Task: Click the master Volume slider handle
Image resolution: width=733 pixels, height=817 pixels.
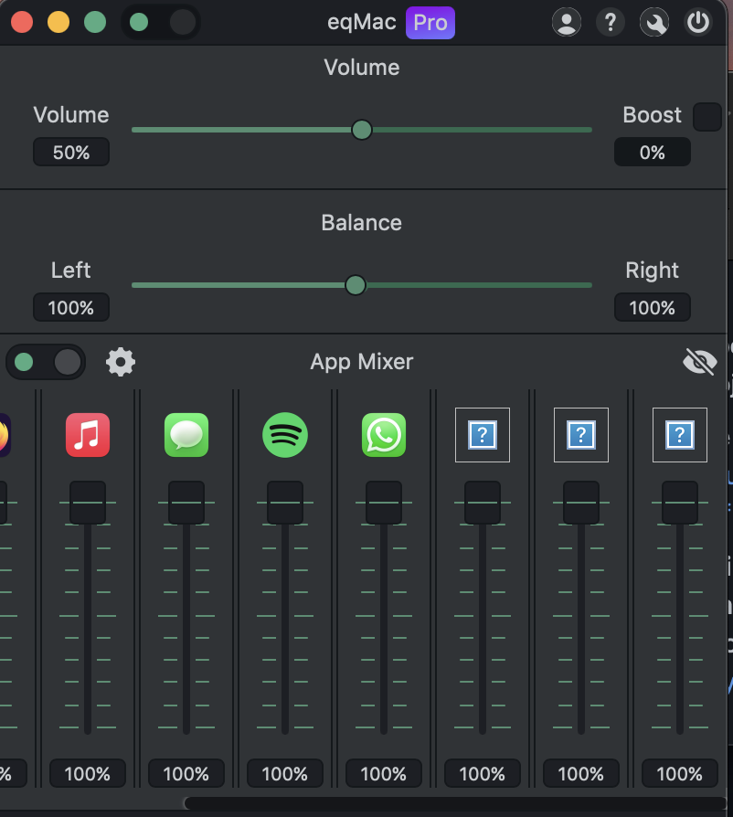Action: [x=361, y=130]
